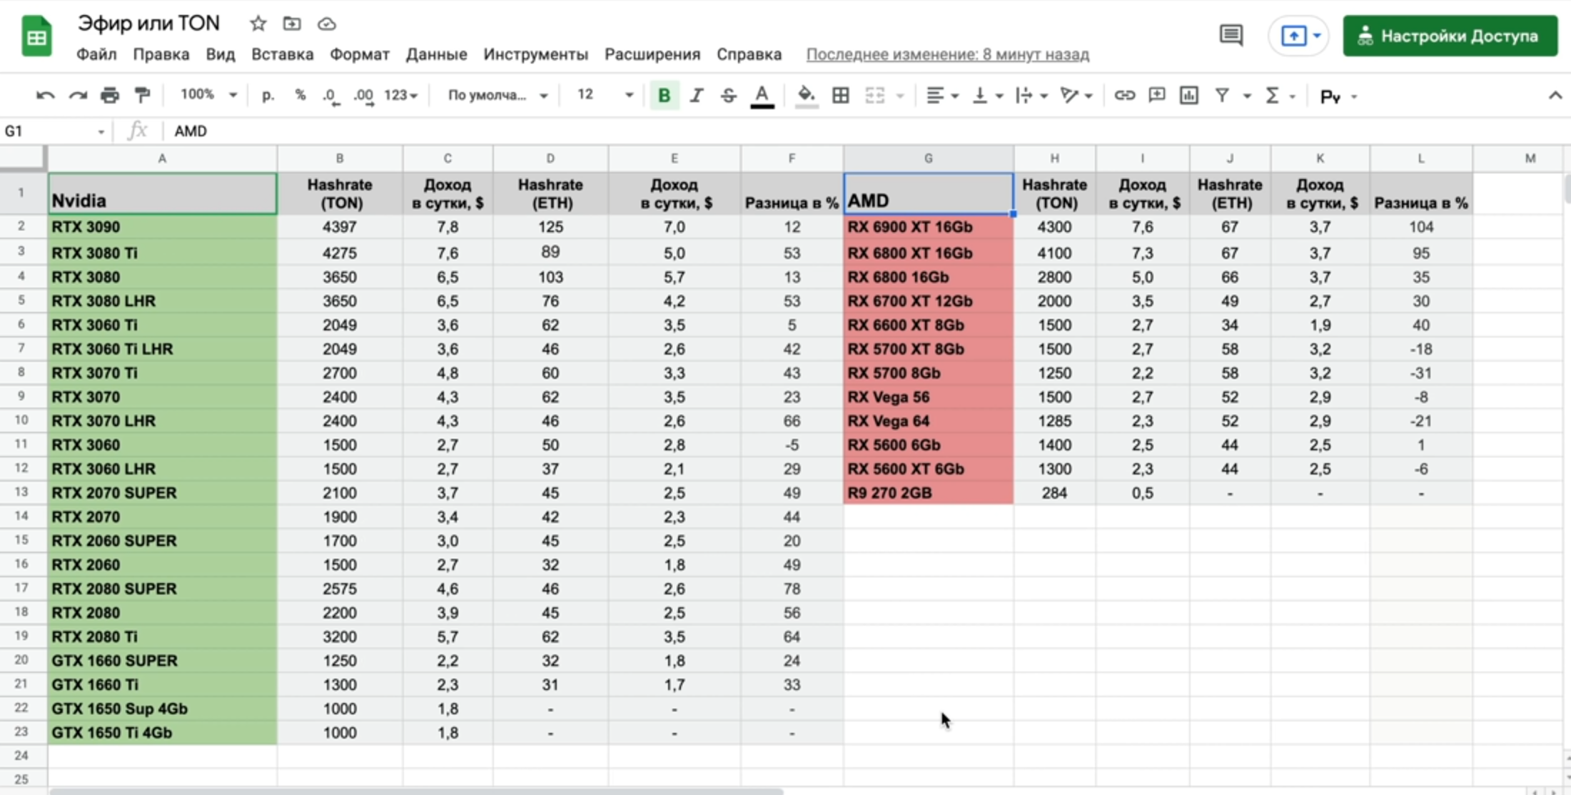
Task: Star this spreadsheet document
Action: (x=258, y=24)
